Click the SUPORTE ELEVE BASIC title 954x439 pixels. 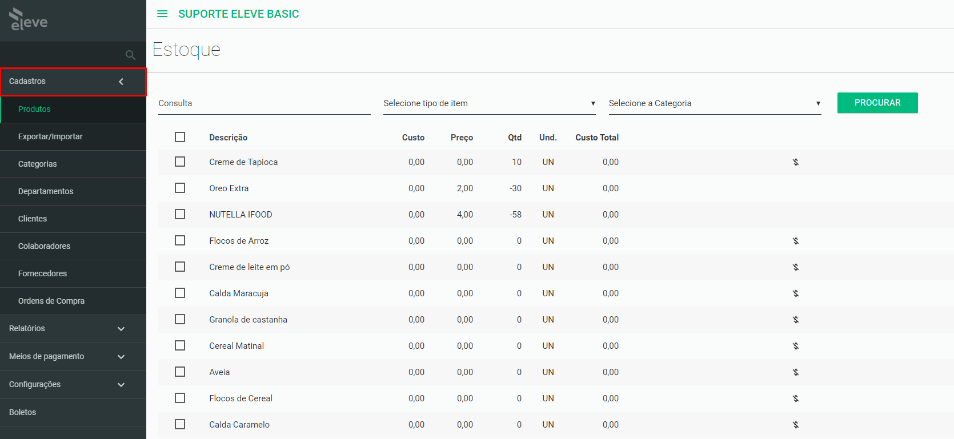(x=239, y=14)
